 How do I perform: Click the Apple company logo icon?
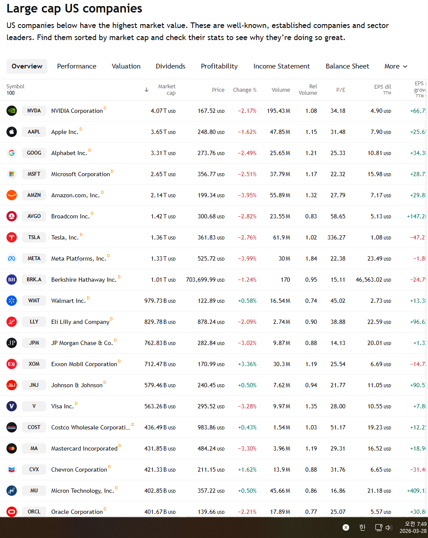tap(12, 132)
